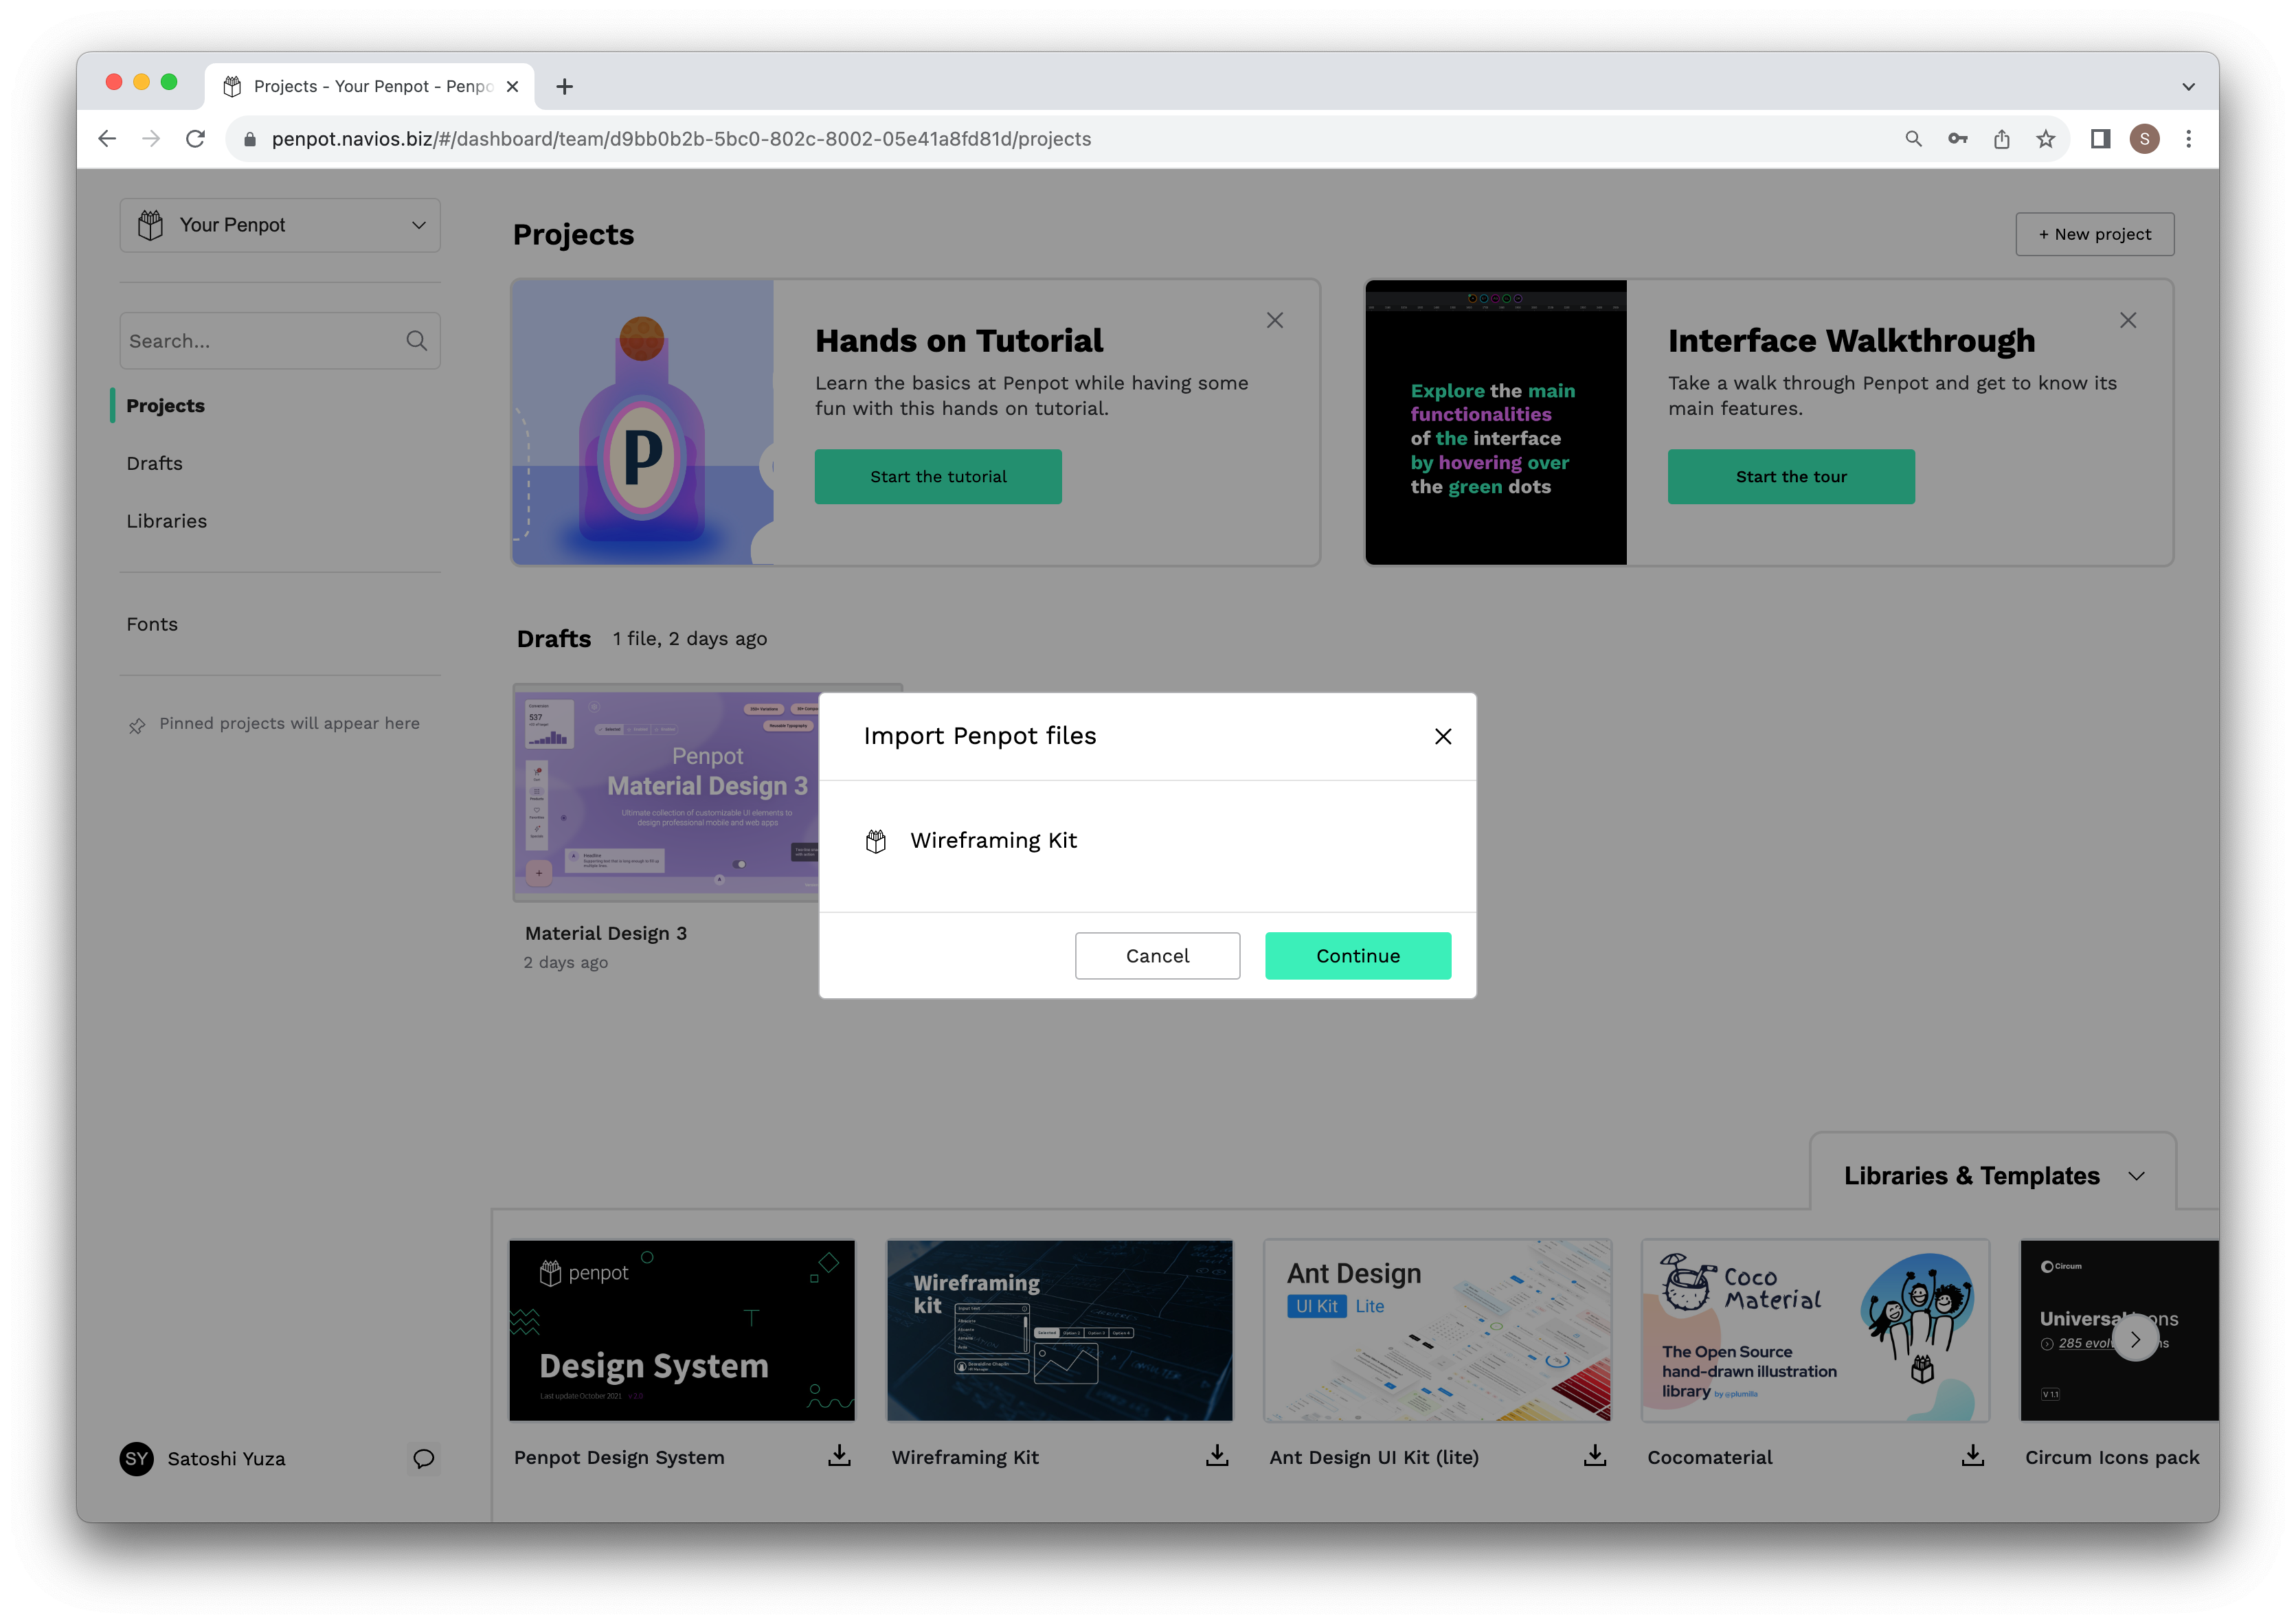Start the tour
The height and width of the screenshot is (1624, 2296).
click(1791, 477)
